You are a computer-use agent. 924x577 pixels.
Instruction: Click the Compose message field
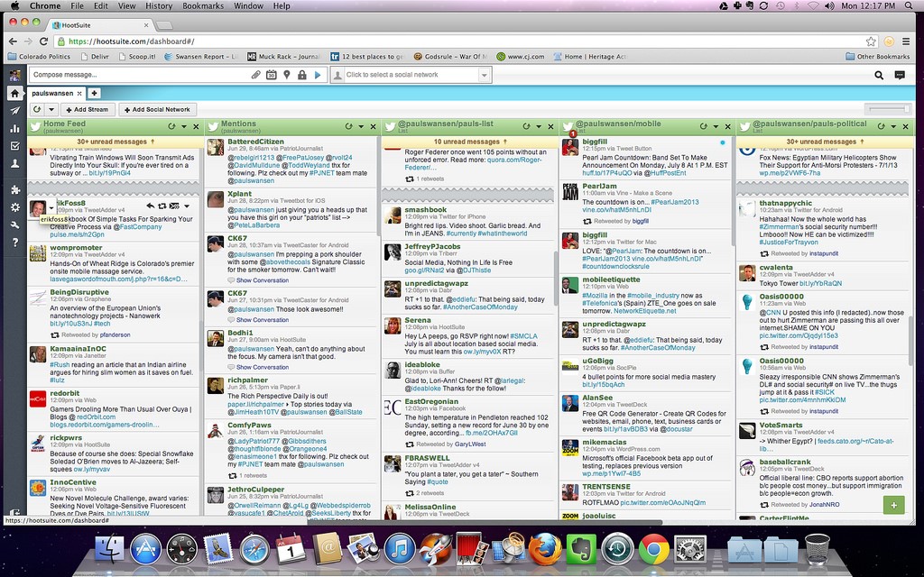coord(138,75)
